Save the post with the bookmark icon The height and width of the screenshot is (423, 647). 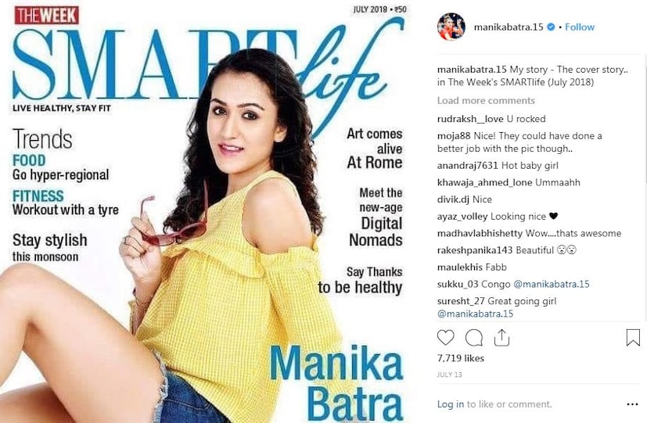tap(633, 337)
